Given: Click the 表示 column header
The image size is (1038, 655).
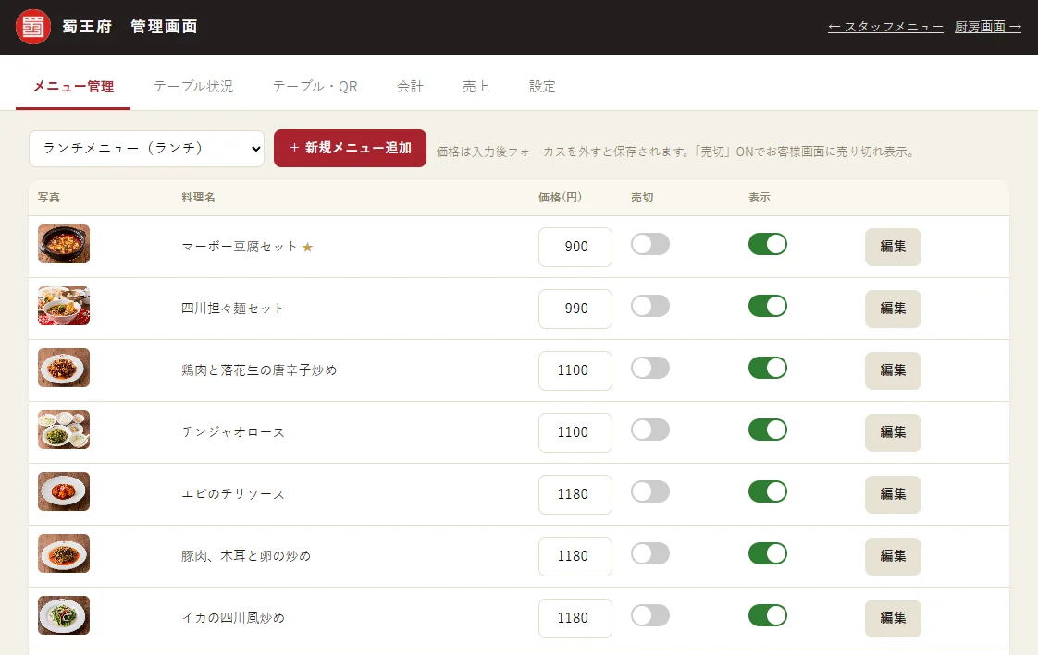Looking at the screenshot, I should pos(760,198).
